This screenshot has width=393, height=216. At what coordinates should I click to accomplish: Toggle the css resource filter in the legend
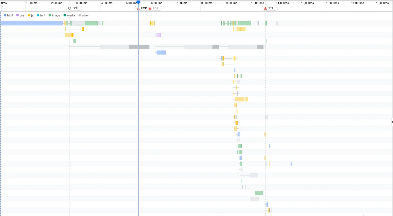pos(17,15)
